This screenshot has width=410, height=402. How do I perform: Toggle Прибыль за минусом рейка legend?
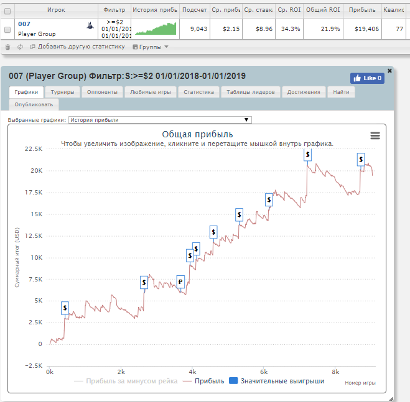126,381
